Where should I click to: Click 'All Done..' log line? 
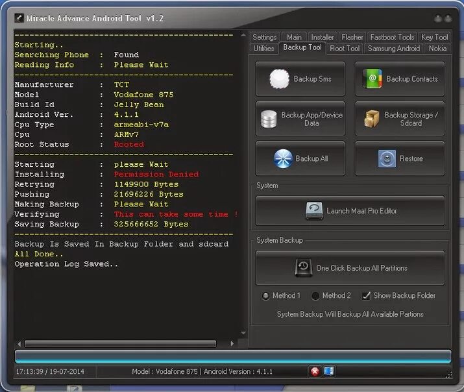coord(39,254)
